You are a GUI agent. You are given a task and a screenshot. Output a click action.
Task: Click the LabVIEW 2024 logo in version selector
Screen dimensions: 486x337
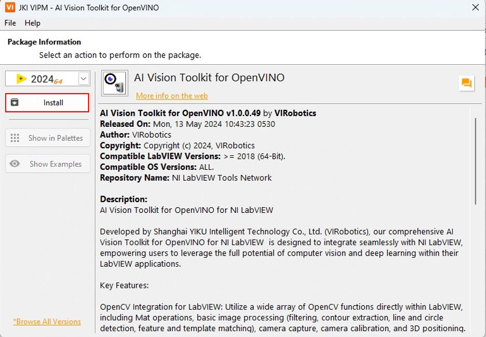pos(22,79)
